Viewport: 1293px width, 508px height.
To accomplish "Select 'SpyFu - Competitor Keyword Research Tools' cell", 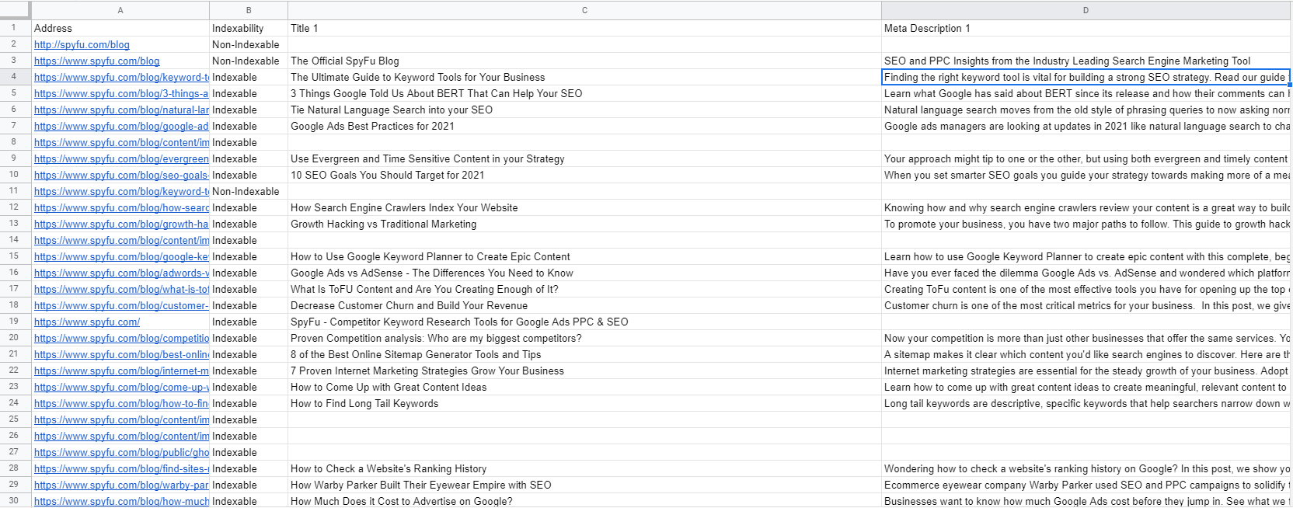I will 584,322.
